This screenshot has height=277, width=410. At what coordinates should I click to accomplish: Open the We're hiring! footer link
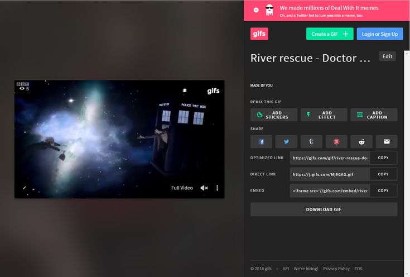(306, 269)
